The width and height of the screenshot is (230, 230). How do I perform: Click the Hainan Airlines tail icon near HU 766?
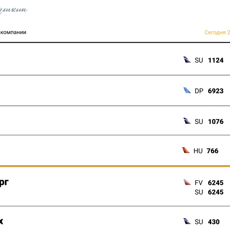click(186, 150)
